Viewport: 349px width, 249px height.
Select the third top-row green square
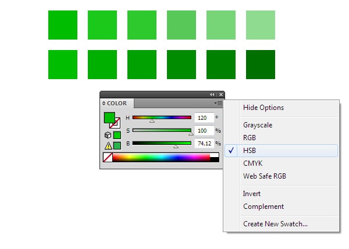click(x=142, y=25)
